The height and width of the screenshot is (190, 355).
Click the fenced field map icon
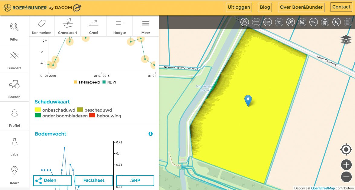click(x=325, y=22)
